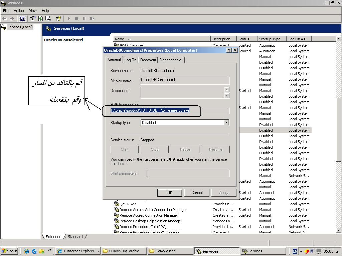This screenshot has height=256, width=342.
Task: Switch to the Dependencies tab
Action: (171, 60)
